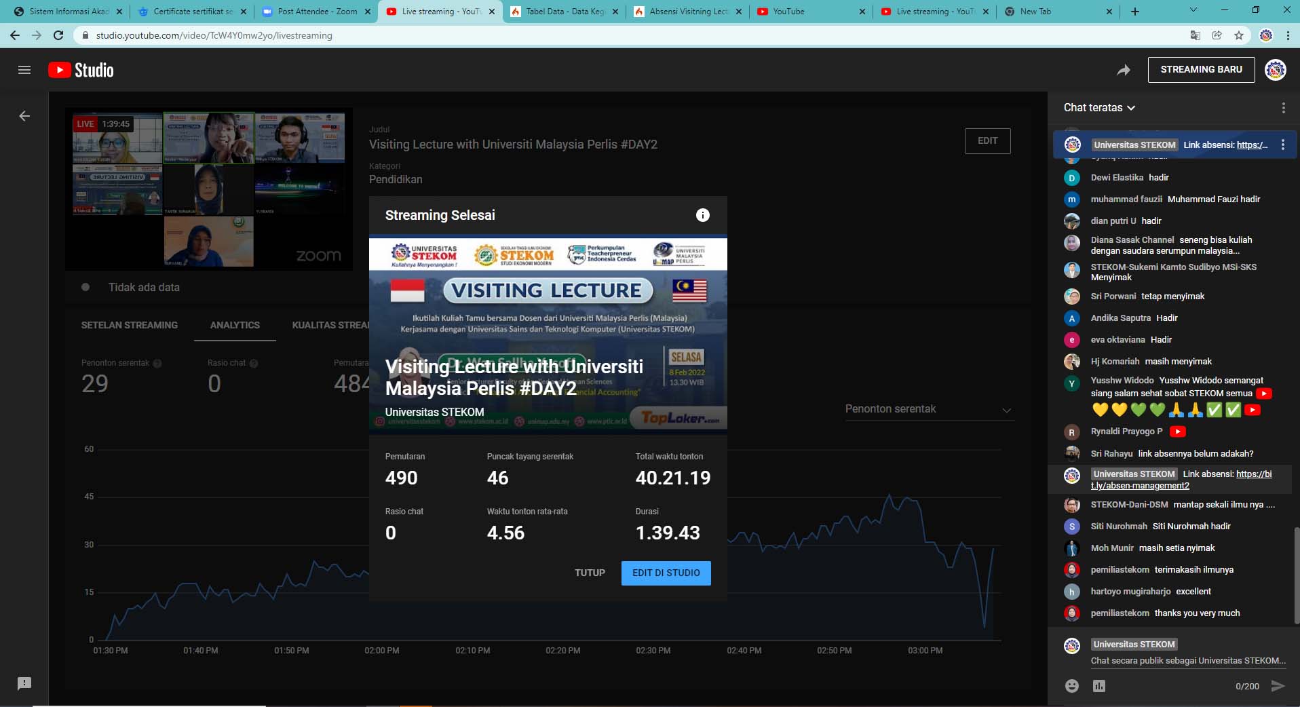Open the Chrome tab search chevron
The width and height of the screenshot is (1300, 707).
[1193, 10]
